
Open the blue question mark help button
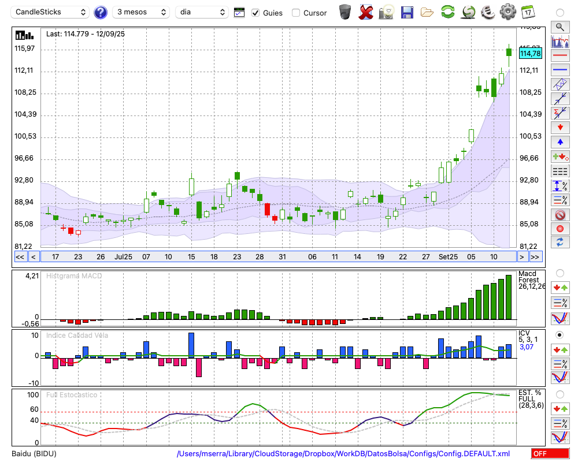click(100, 13)
